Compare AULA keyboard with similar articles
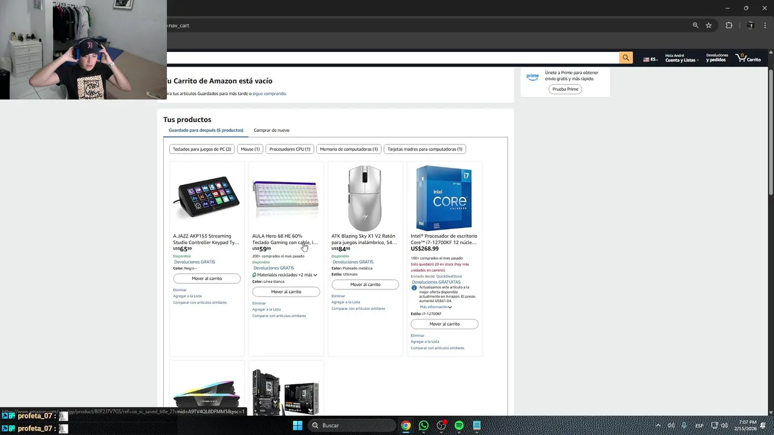The width and height of the screenshot is (774, 435). click(x=279, y=315)
